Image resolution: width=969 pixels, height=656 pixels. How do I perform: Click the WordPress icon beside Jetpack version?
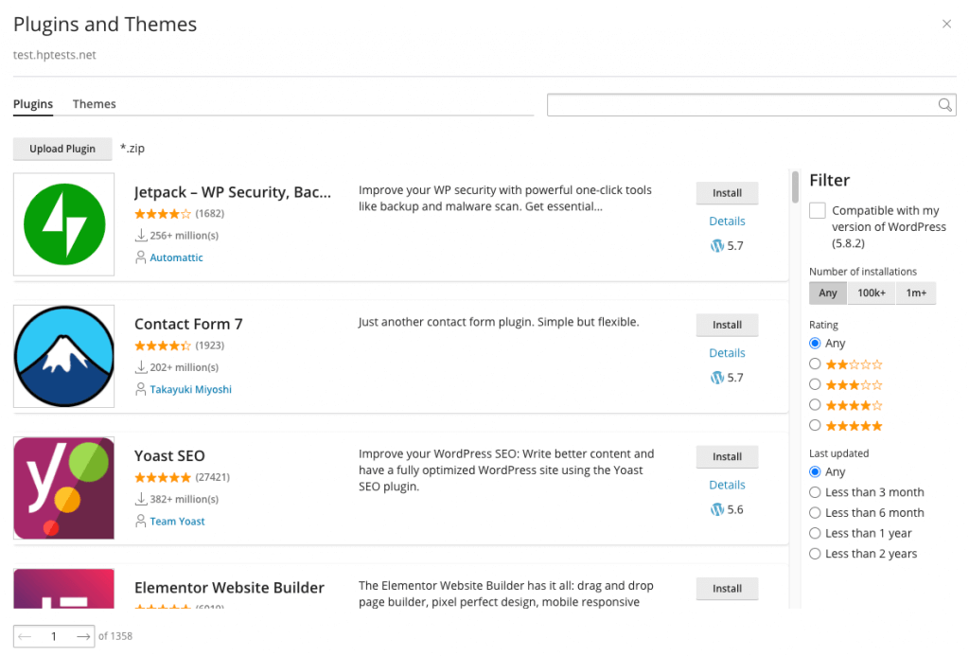click(716, 245)
